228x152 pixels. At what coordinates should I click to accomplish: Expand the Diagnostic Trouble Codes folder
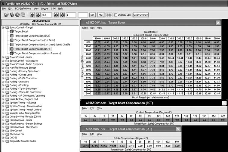[x=3, y=141]
